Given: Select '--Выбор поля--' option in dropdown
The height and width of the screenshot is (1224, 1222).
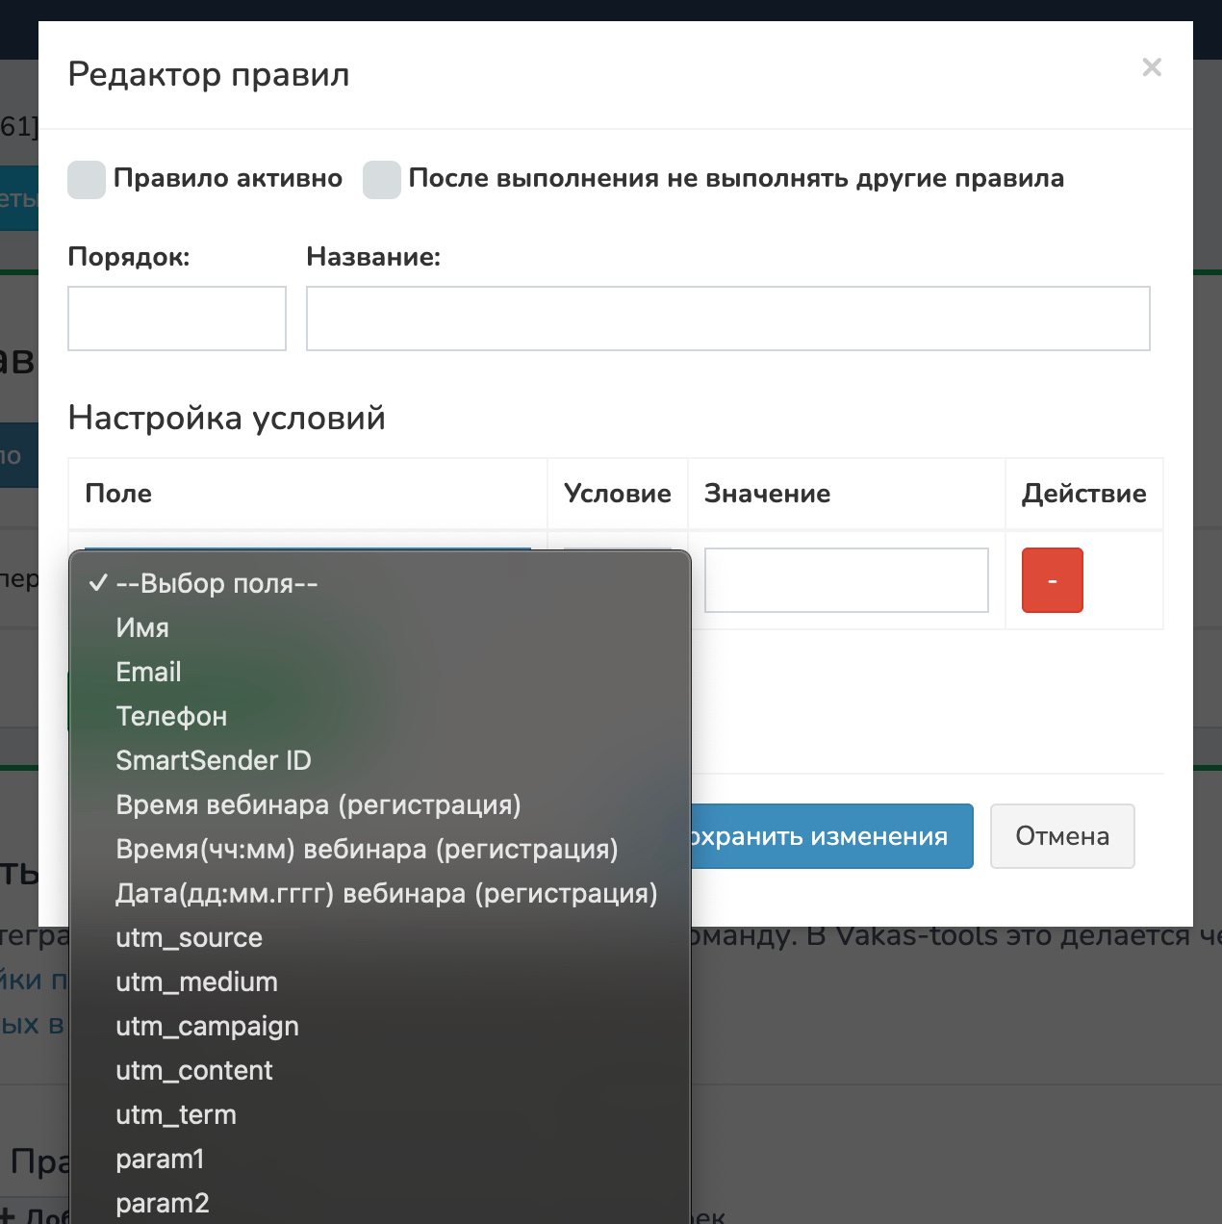Looking at the screenshot, I should pos(216,584).
